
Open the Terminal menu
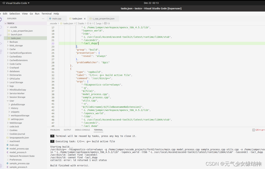click(x=47, y=14)
